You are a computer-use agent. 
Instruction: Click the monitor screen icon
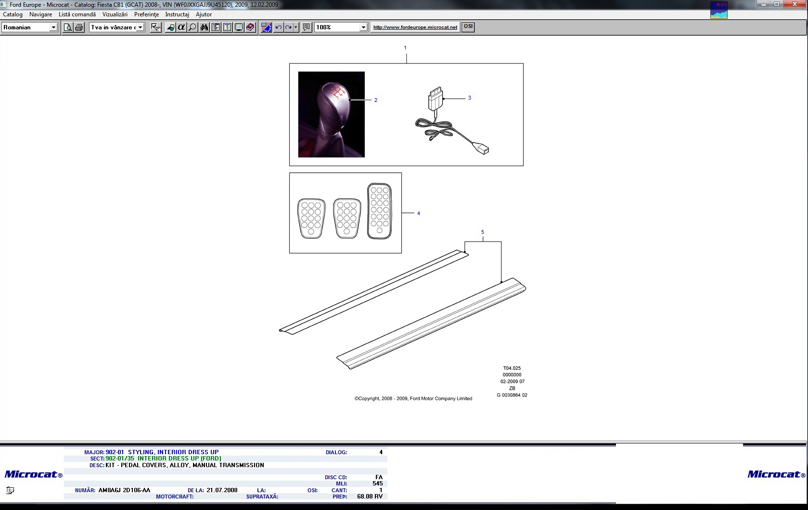click(x=239, y=27)
